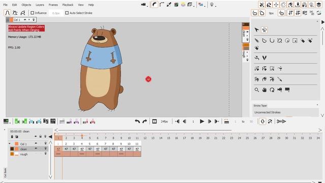The height and width of the screenshot is (183, 325).
Task: Enable Auto Select Stroke checkbox
Action: click(x=67, y=13)
